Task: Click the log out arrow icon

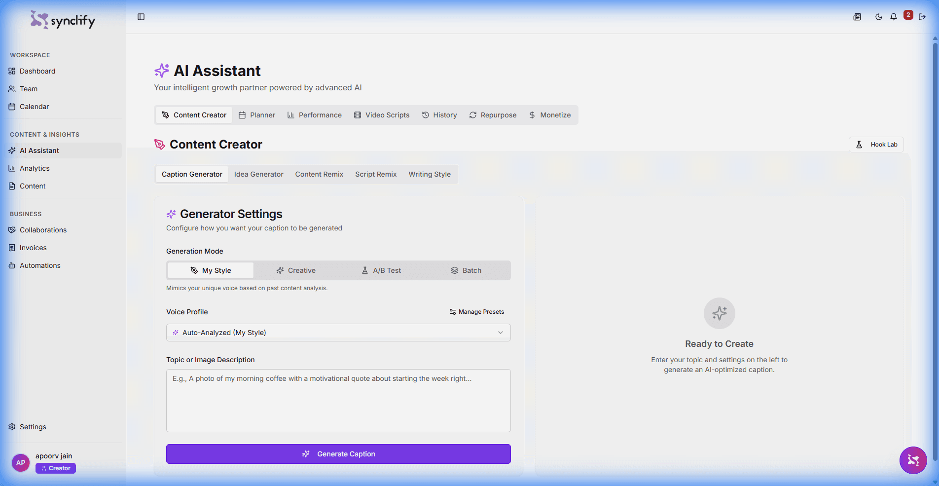Action: [x=923, y=16]
